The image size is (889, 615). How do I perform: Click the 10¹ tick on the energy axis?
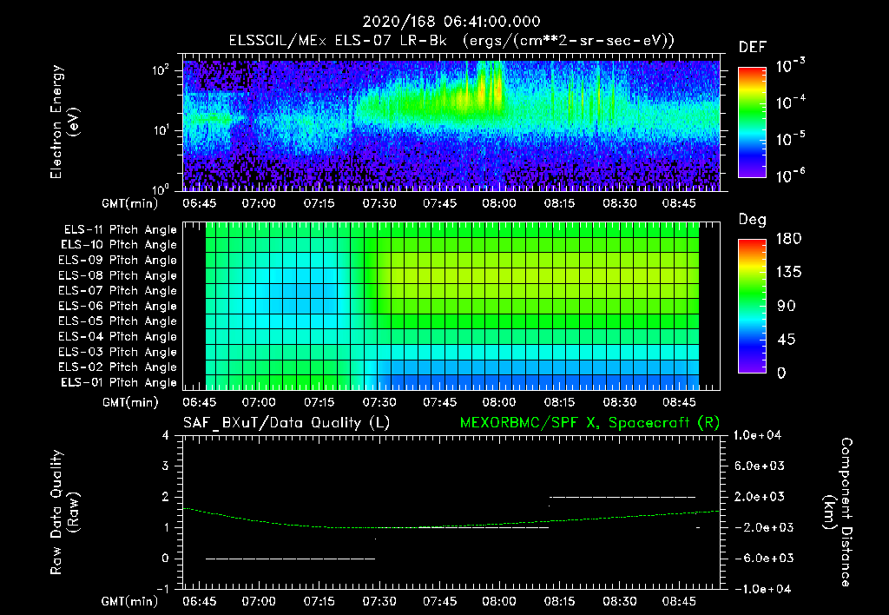click(161, 130)
